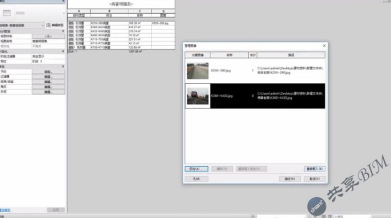Click the K250-280 cell in schedule column B
The width and height of the screenshot is (391, 218).
[109, 23]
